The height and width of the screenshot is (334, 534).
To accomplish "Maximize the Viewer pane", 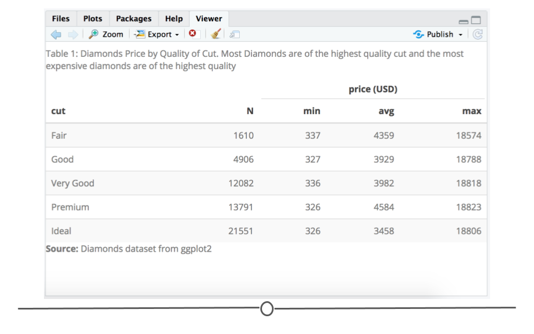I will (x=476, y=20).
